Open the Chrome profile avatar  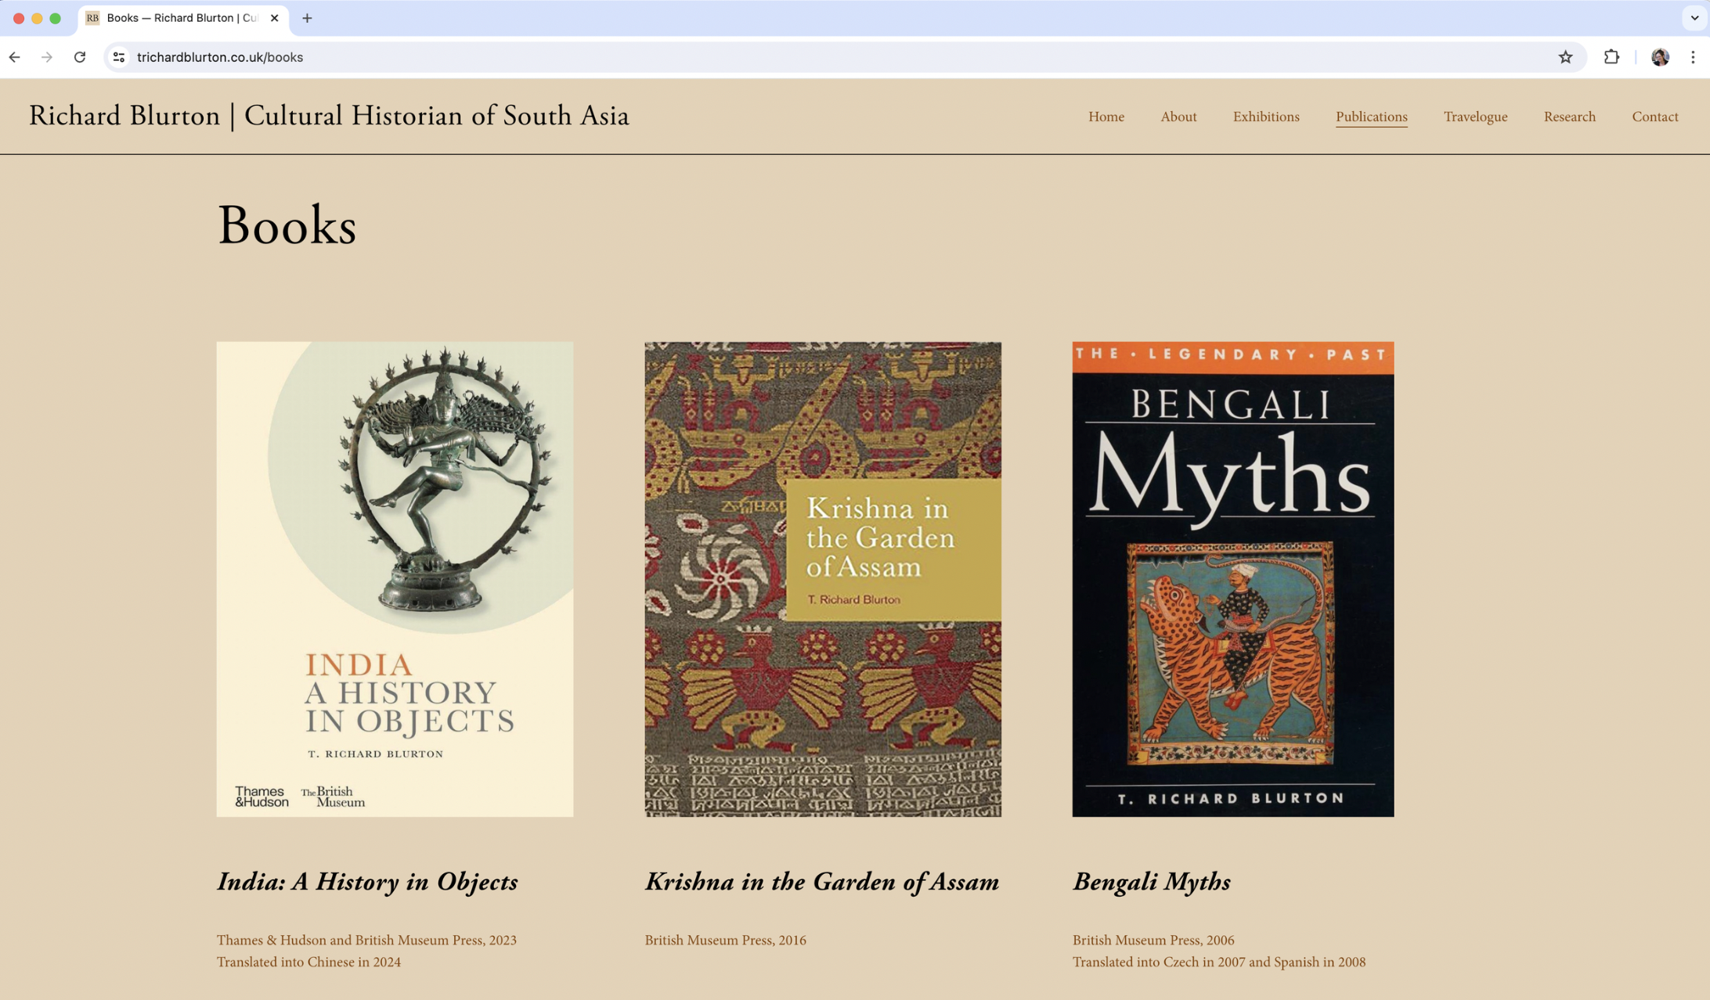[x=1660, y=57]
